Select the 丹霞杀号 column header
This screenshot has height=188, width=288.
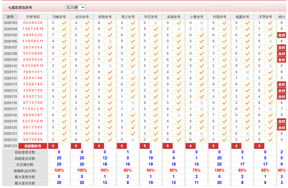coord(219,17)
